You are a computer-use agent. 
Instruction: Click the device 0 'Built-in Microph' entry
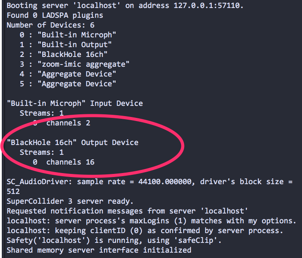click(x=68, y=35)
